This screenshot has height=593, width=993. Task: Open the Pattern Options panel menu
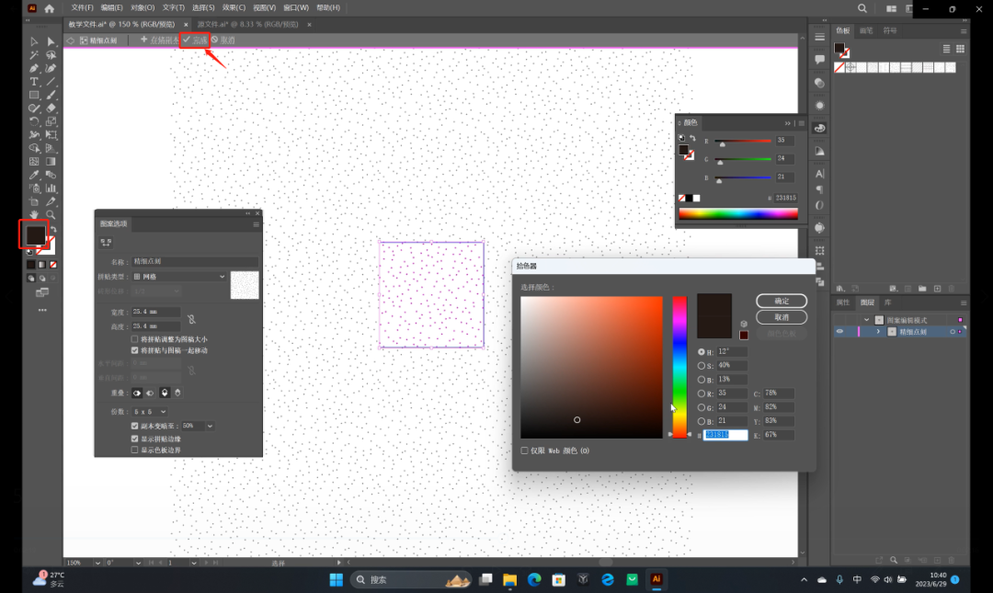pos(256,224)
